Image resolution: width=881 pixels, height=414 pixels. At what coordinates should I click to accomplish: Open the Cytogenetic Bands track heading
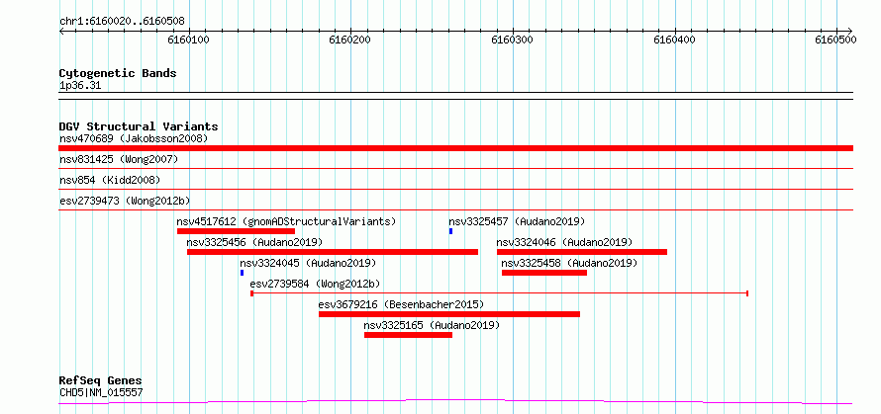point(118,73)
